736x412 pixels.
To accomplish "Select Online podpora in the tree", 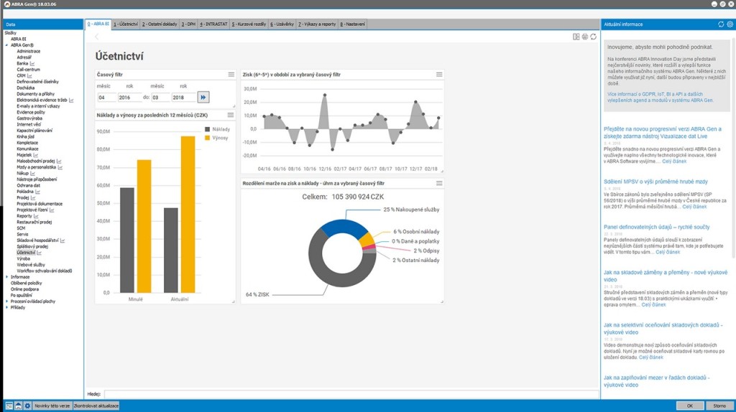I will 25,289.
